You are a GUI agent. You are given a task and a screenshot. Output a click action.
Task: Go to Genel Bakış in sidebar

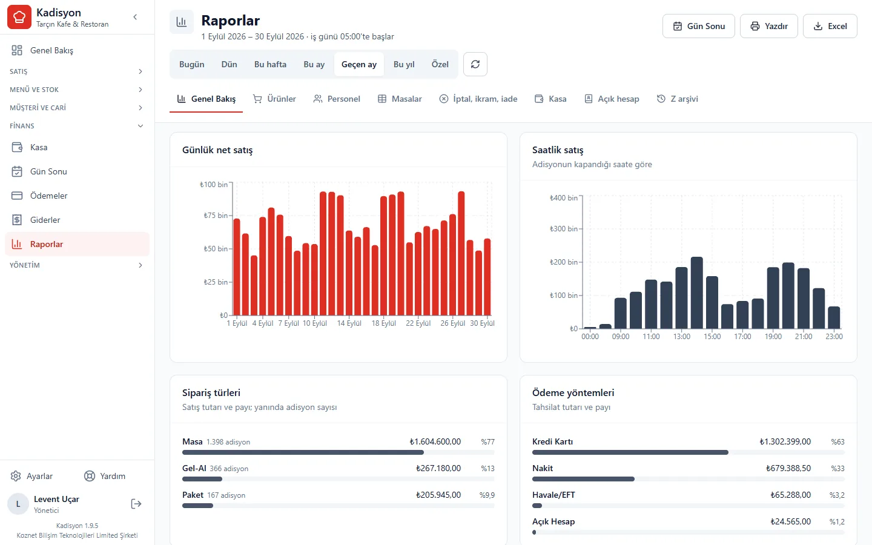click(77, 50)
